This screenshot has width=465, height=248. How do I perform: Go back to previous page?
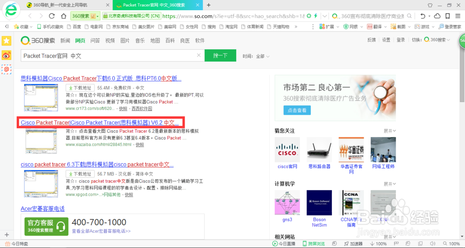tap(30, 16)
